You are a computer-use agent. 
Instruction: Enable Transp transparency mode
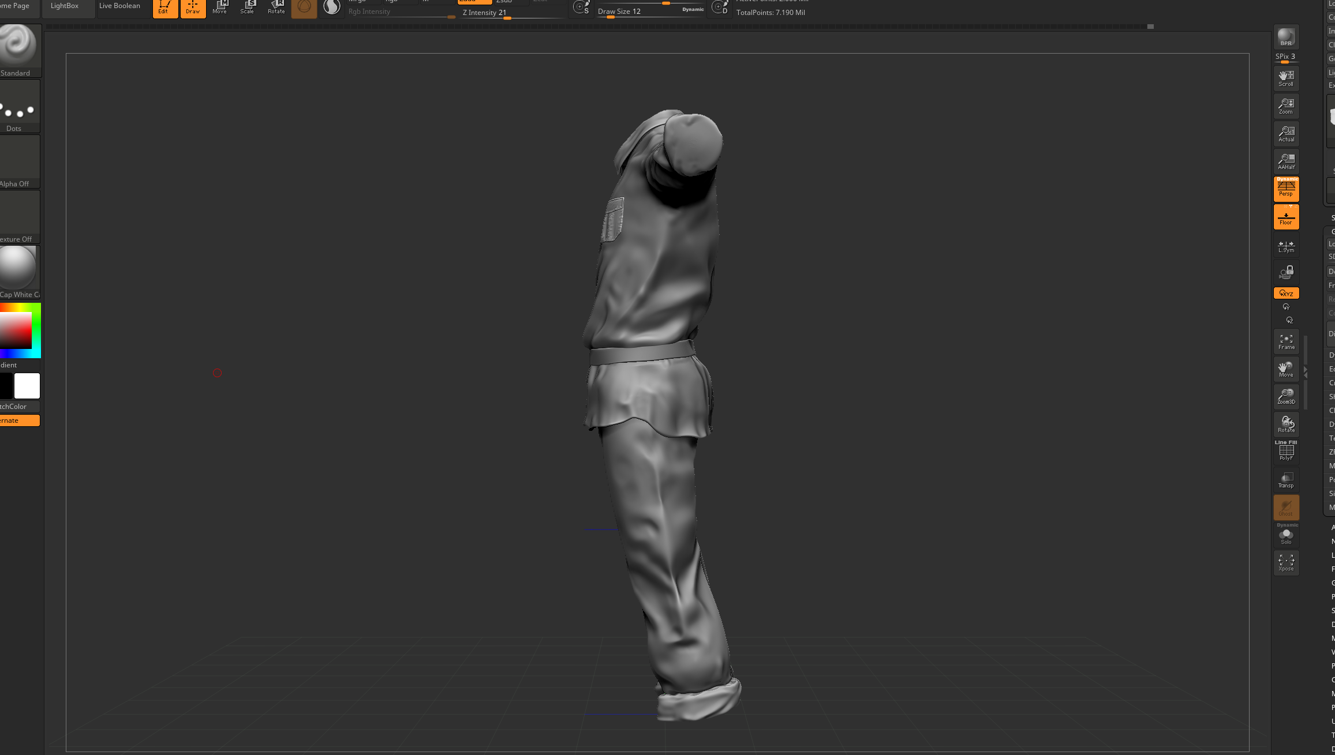pos(1285,480)
